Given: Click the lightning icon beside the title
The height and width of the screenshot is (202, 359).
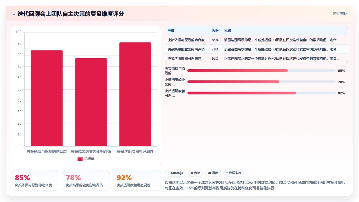Looking at the screenshot, I should (x=13, y=14).
